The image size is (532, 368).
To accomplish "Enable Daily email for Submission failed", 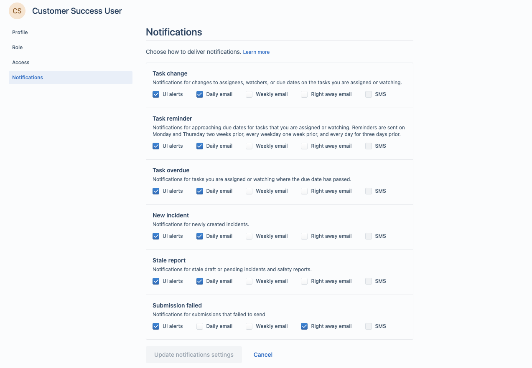I will [x=200, y=326].
